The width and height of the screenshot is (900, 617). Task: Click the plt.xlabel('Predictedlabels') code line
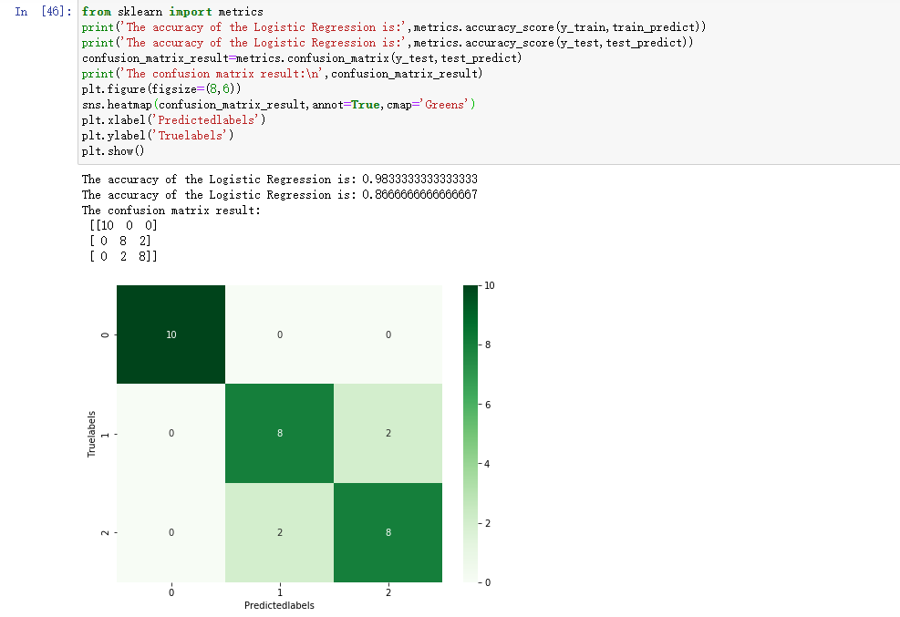click(173, 120)
